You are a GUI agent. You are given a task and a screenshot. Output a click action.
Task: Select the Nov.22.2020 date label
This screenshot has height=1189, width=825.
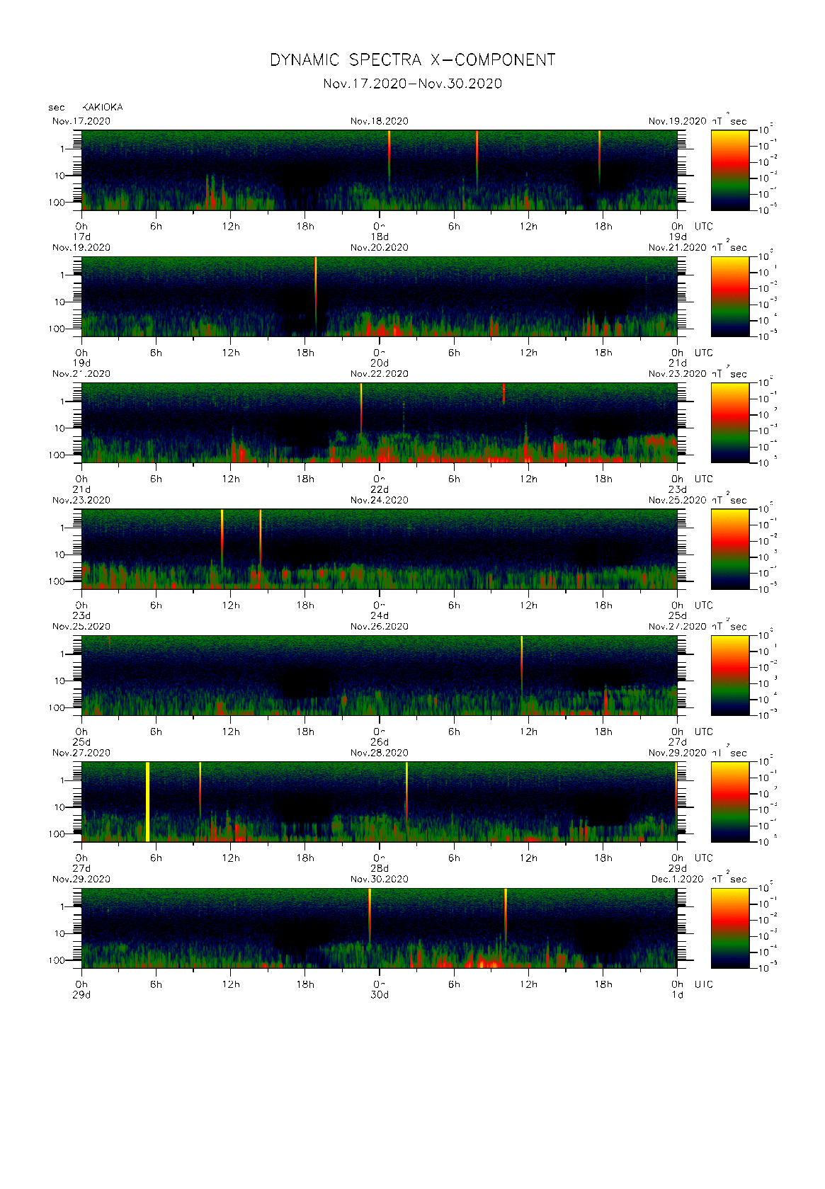click(x=380, y=374)
